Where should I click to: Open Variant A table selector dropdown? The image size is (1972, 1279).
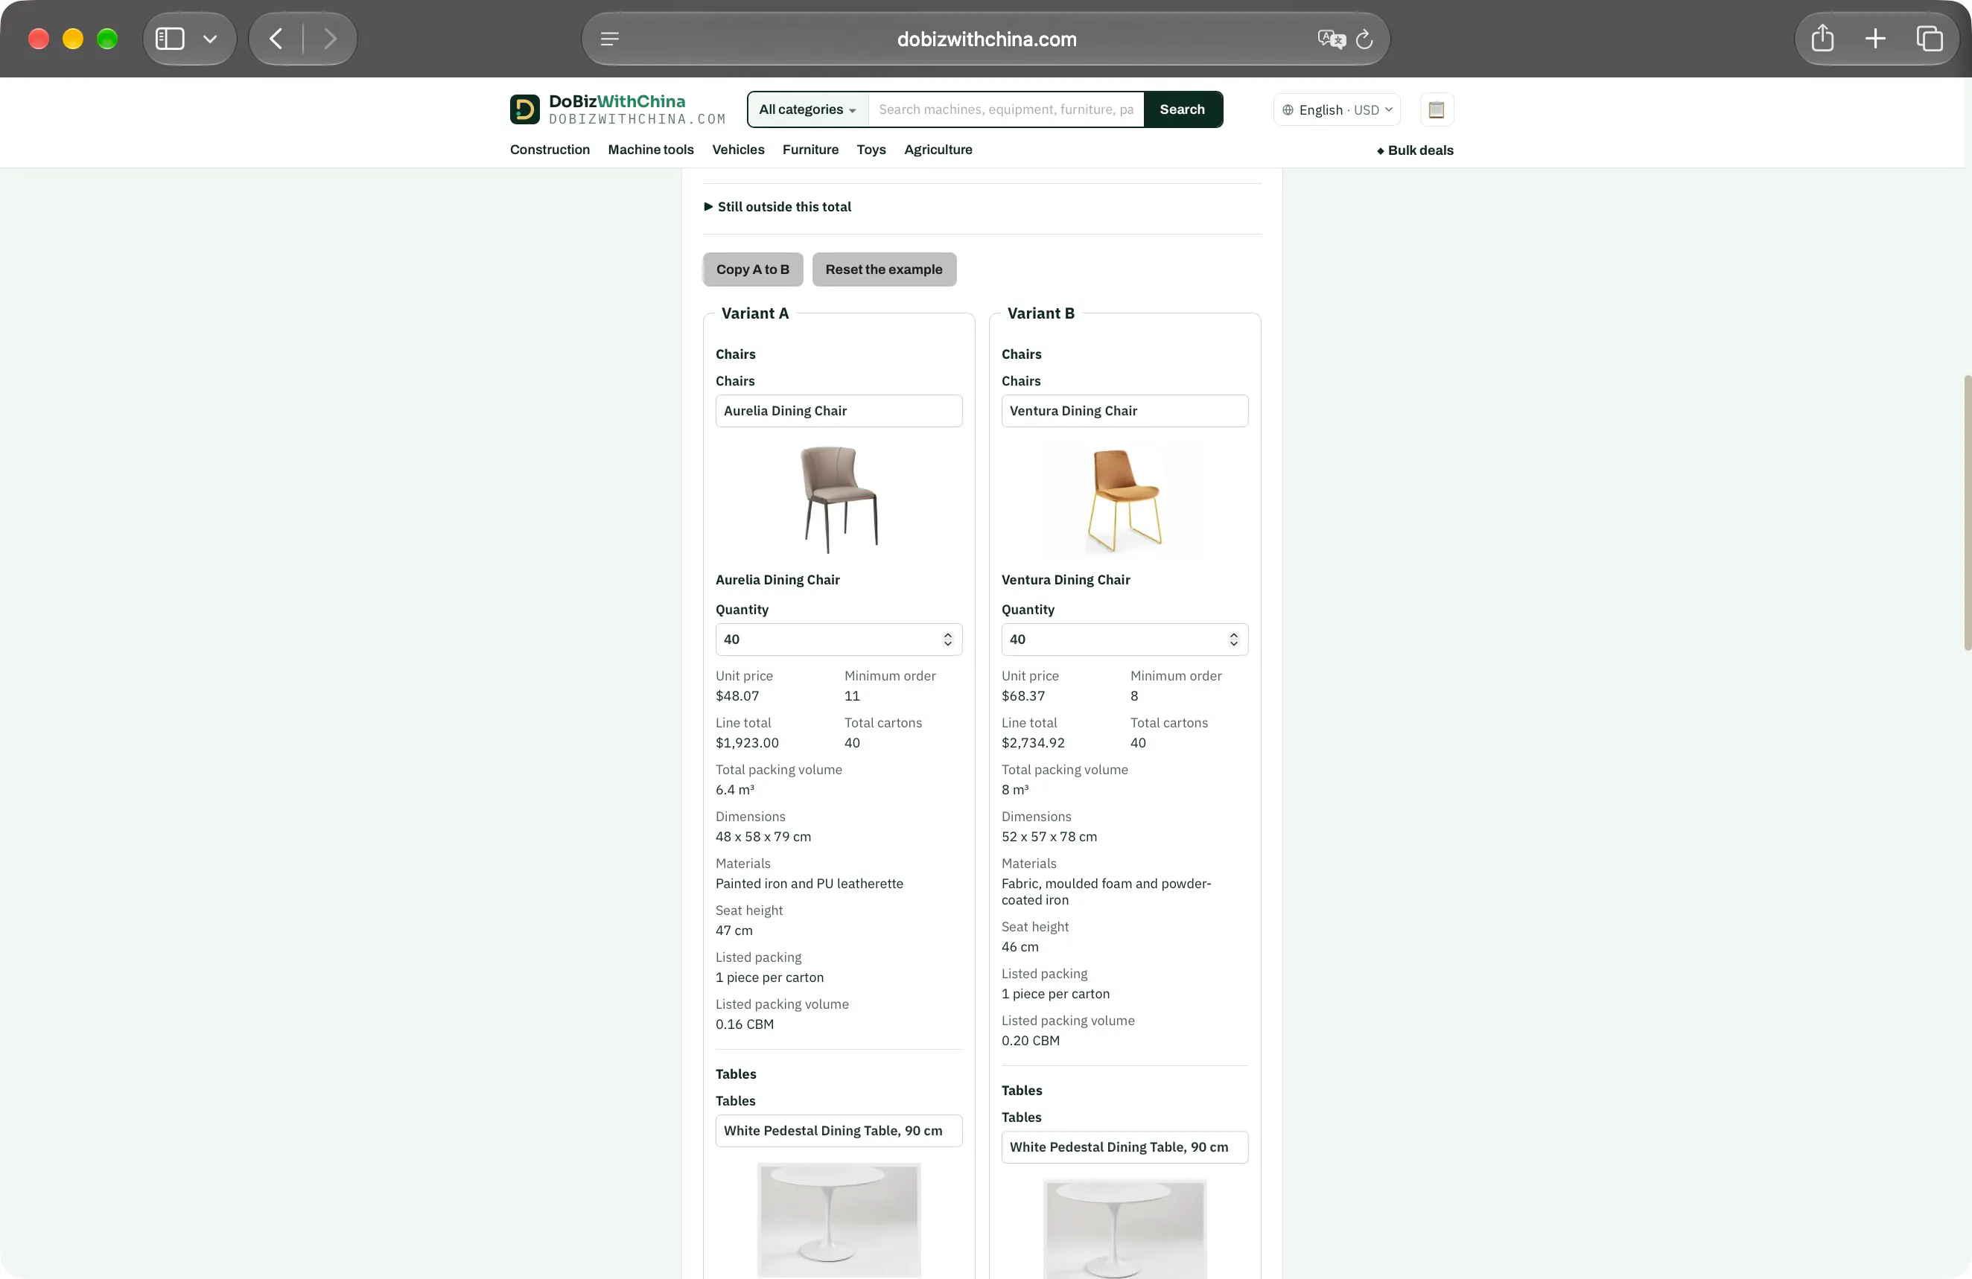pos(839,1131)
